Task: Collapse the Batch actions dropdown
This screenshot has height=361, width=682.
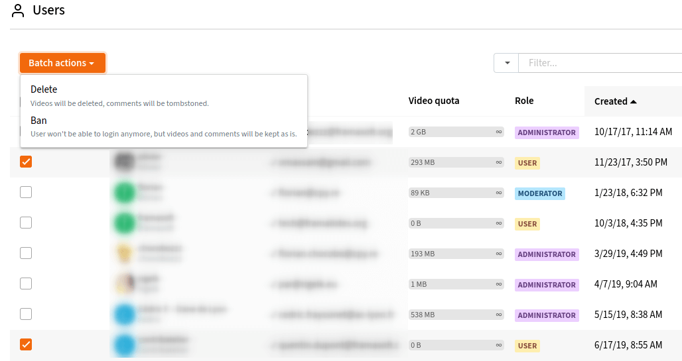Action: [62, 63]
